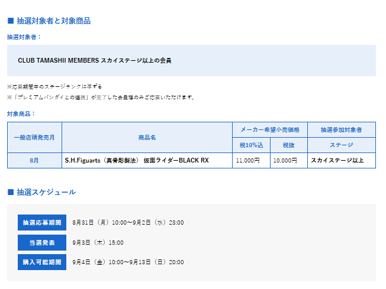Click the 抽選参加対象者 header cell
Screen dimensions: 386x289
point(342,130)
